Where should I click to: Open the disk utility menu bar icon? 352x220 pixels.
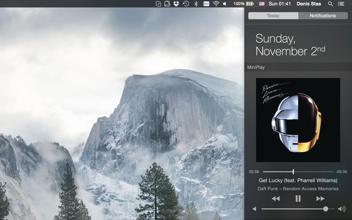pyautogui.click(x=167, y=4)
